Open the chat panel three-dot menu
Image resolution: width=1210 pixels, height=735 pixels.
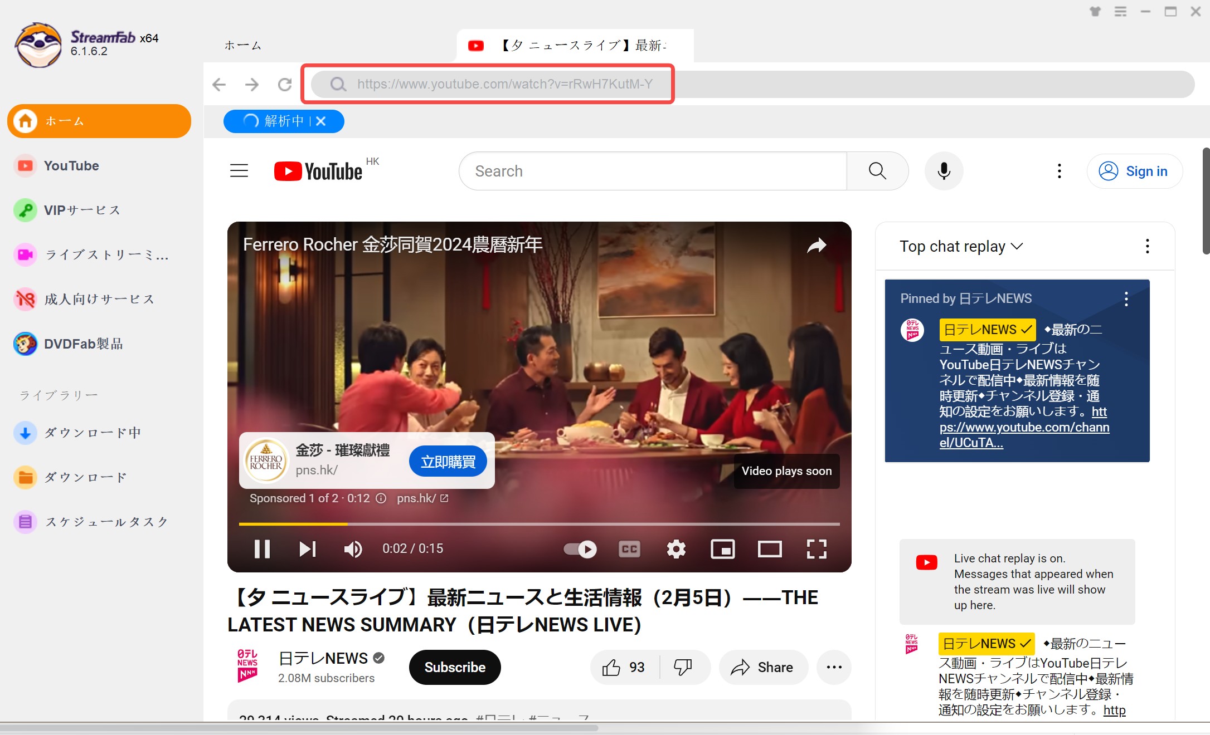(x=1147, y=246)
